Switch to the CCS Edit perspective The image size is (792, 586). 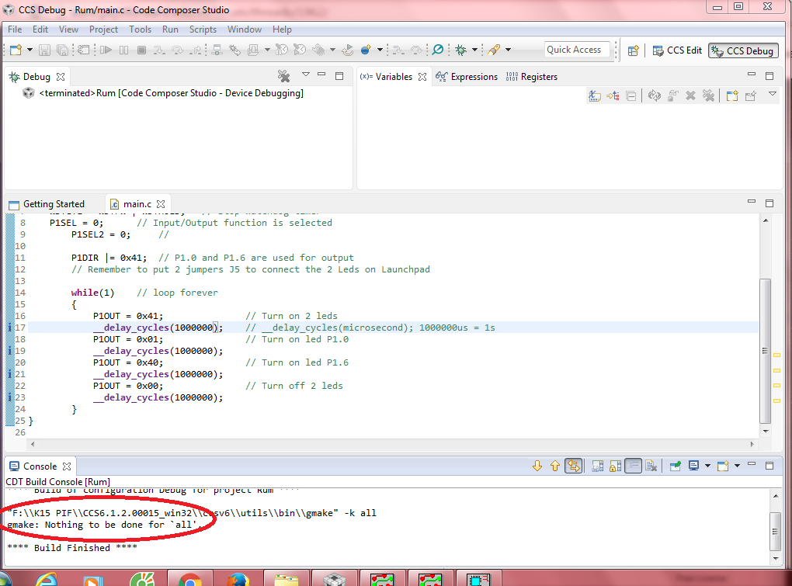[x=676, y=50]
